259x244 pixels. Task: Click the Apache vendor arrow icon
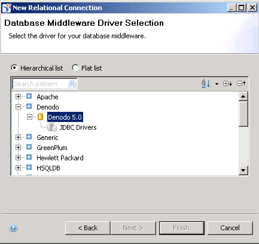pyautogui.click(x=29, y=96)
